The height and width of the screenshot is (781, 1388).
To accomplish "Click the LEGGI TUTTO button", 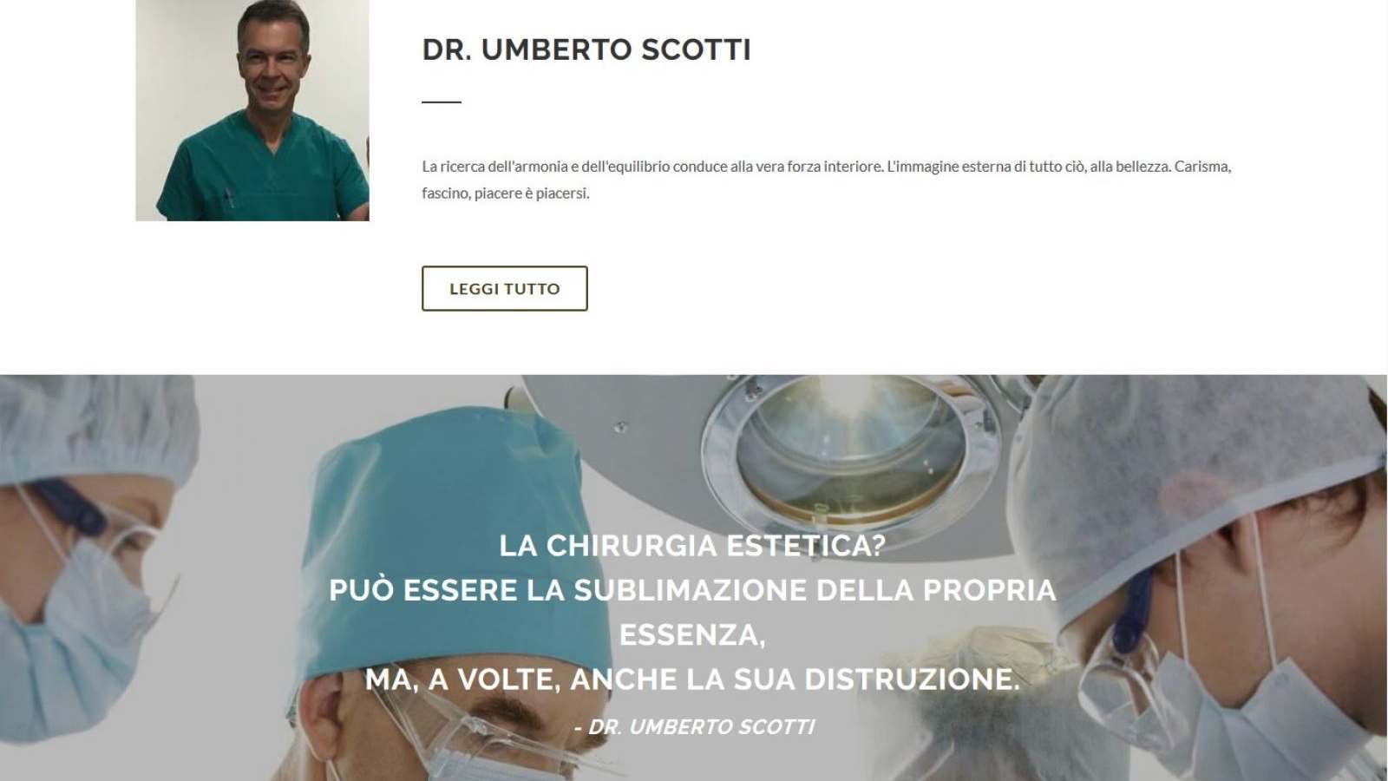I will point(504,288).
